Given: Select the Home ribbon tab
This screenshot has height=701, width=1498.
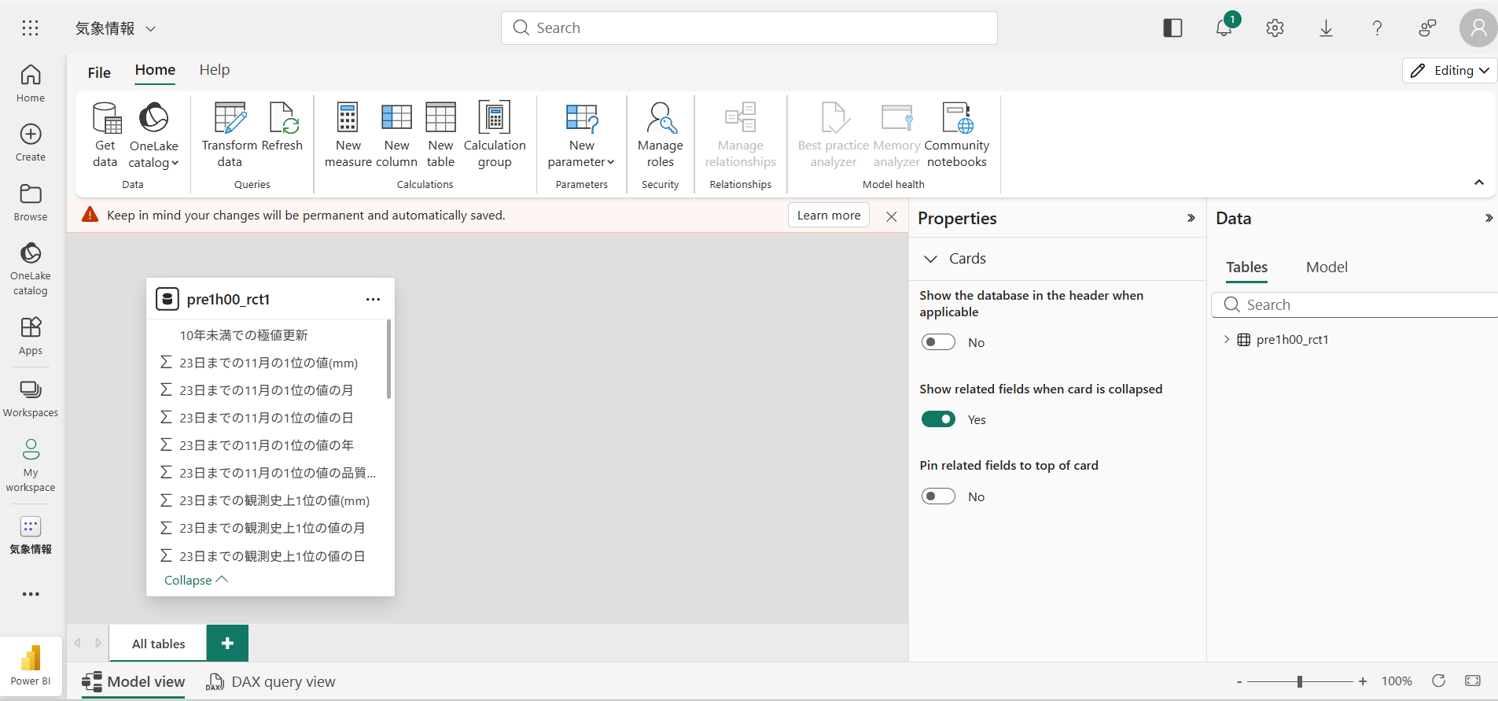Looking at the screenshot, I should click(155, 70).
